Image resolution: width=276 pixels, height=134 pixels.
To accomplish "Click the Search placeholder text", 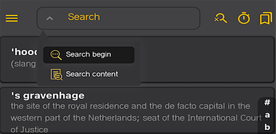I will pos(84,17).
